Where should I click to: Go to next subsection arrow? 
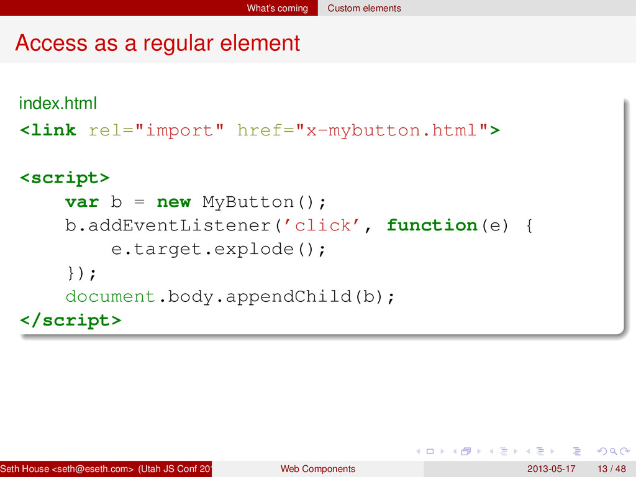[516, 451]
